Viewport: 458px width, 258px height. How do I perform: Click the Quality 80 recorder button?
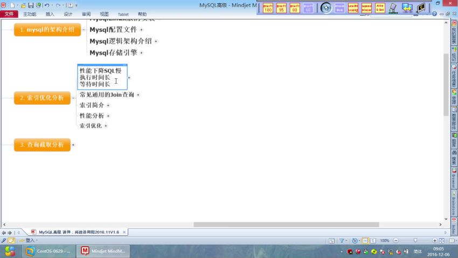[x=295, y=8]
